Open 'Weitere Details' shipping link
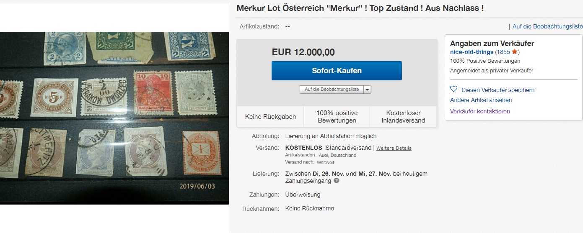This screenshot has height=233, width=583. [x=394, y=148]
